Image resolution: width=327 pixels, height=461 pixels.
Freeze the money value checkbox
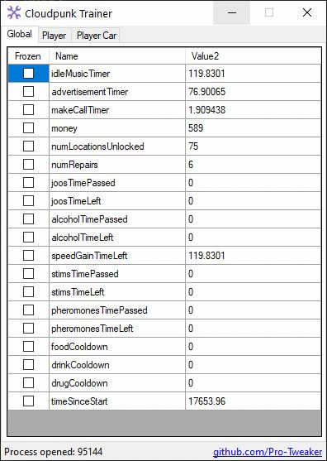coord(28,128)
